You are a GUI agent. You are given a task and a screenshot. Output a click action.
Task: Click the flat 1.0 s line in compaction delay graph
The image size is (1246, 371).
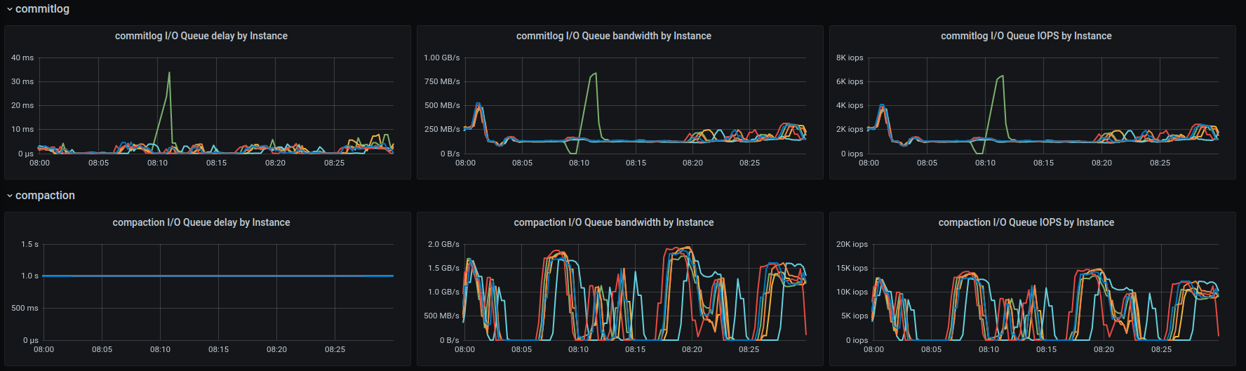tap(217, 276)
